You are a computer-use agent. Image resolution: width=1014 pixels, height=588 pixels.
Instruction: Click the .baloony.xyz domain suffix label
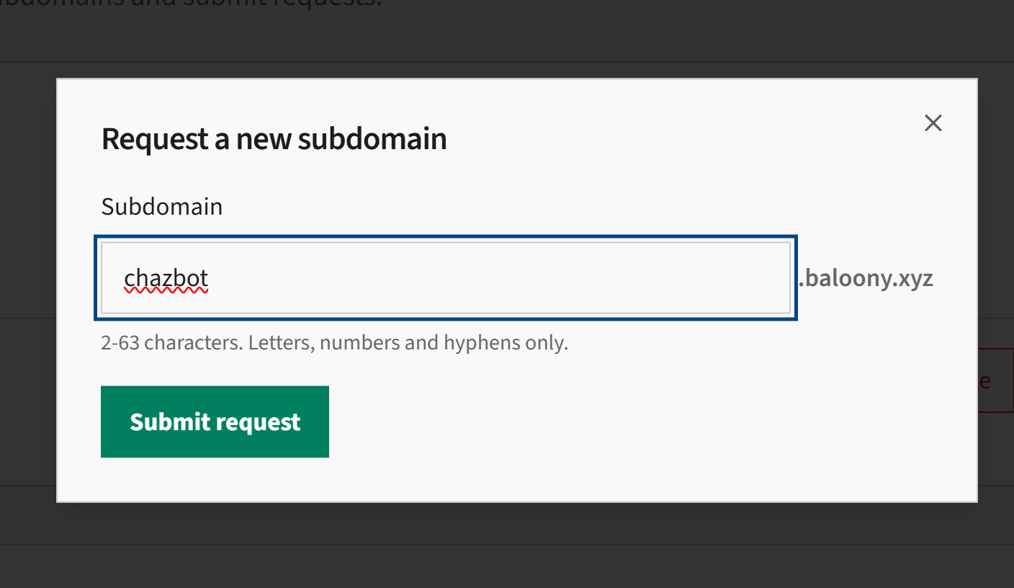tap(864, 278)
